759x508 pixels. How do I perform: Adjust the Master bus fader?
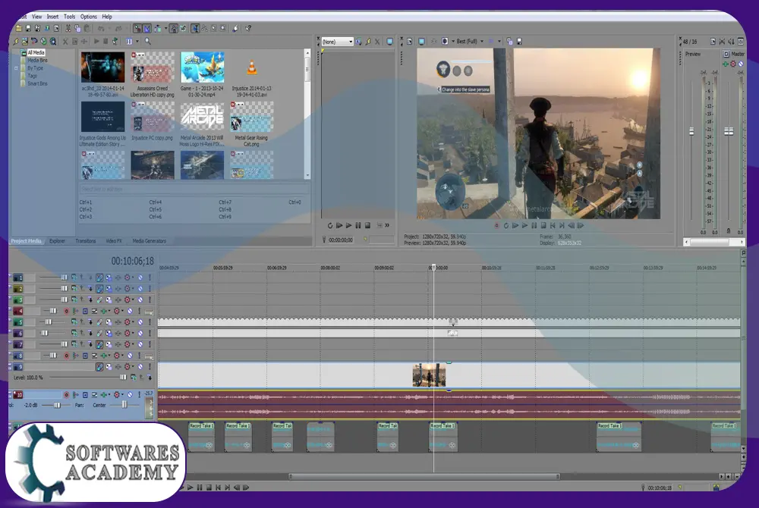point(729,131)
